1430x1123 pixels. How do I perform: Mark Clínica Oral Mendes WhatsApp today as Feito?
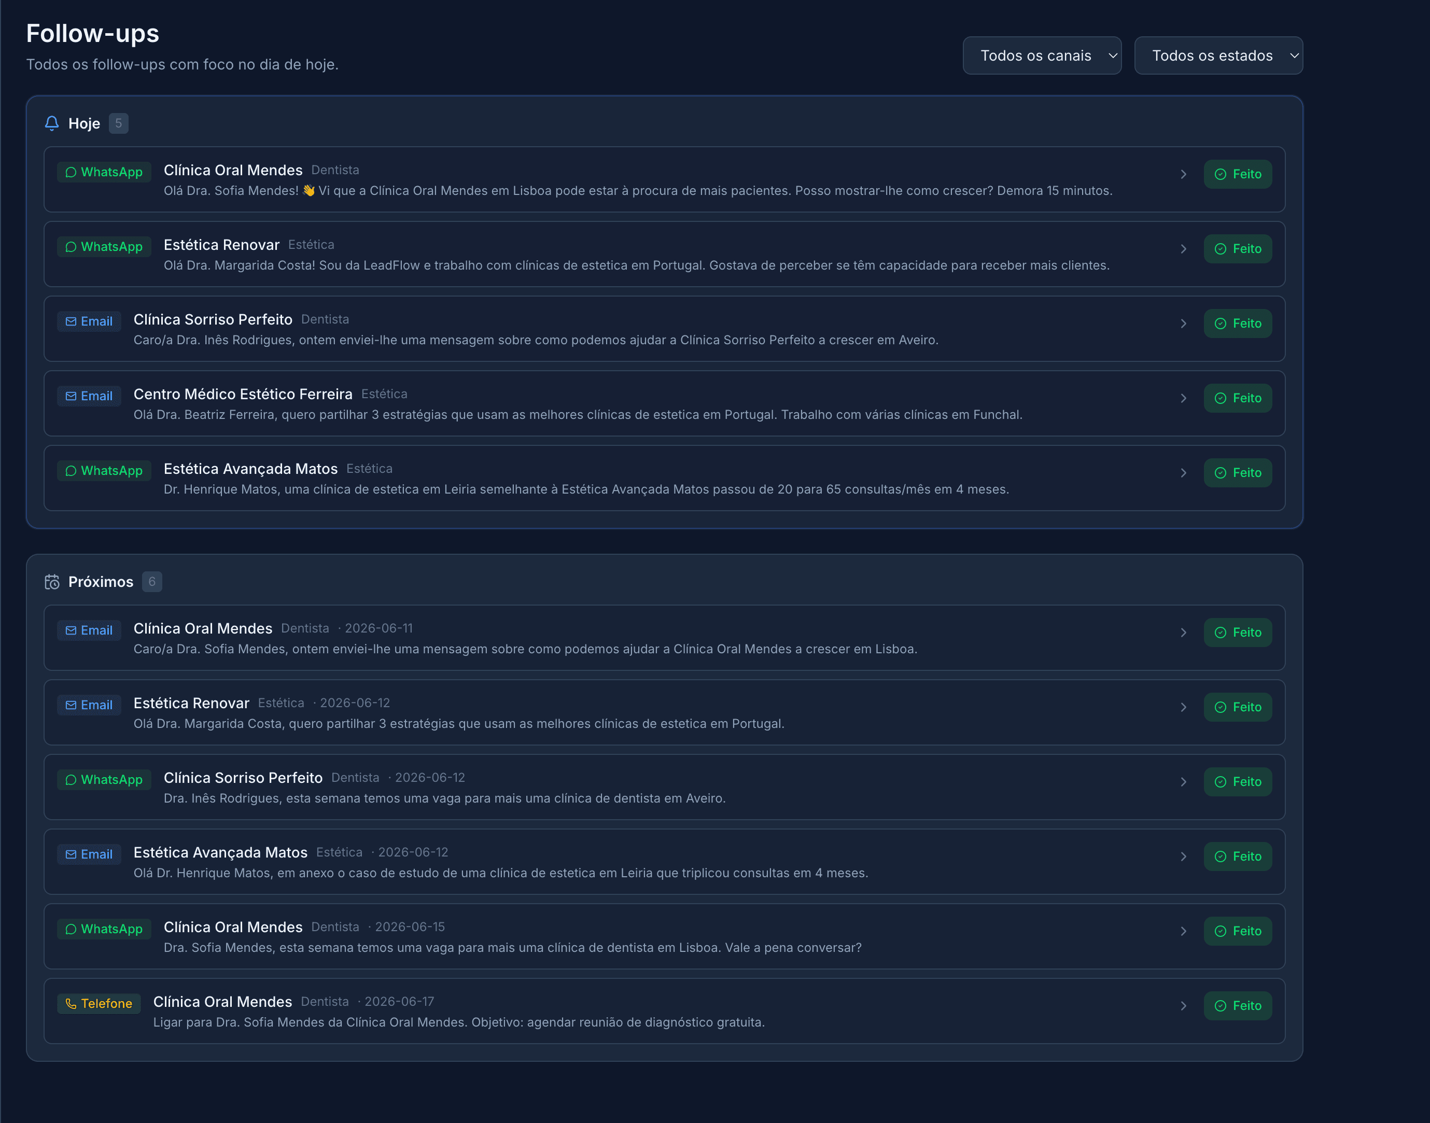[x=1237, y=174]
